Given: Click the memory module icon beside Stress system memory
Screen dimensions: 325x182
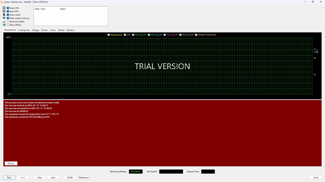Looking at the screenshot, I should pyautogui.click(x=4, y=18).
